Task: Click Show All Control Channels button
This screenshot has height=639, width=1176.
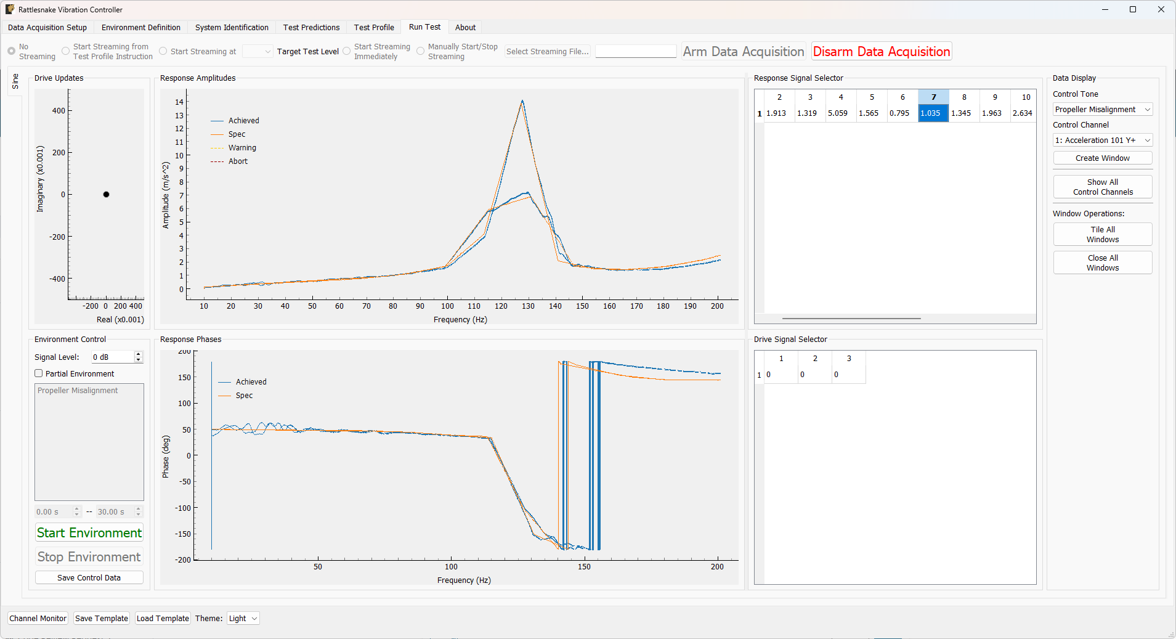Action: (x=1103, y=187)
